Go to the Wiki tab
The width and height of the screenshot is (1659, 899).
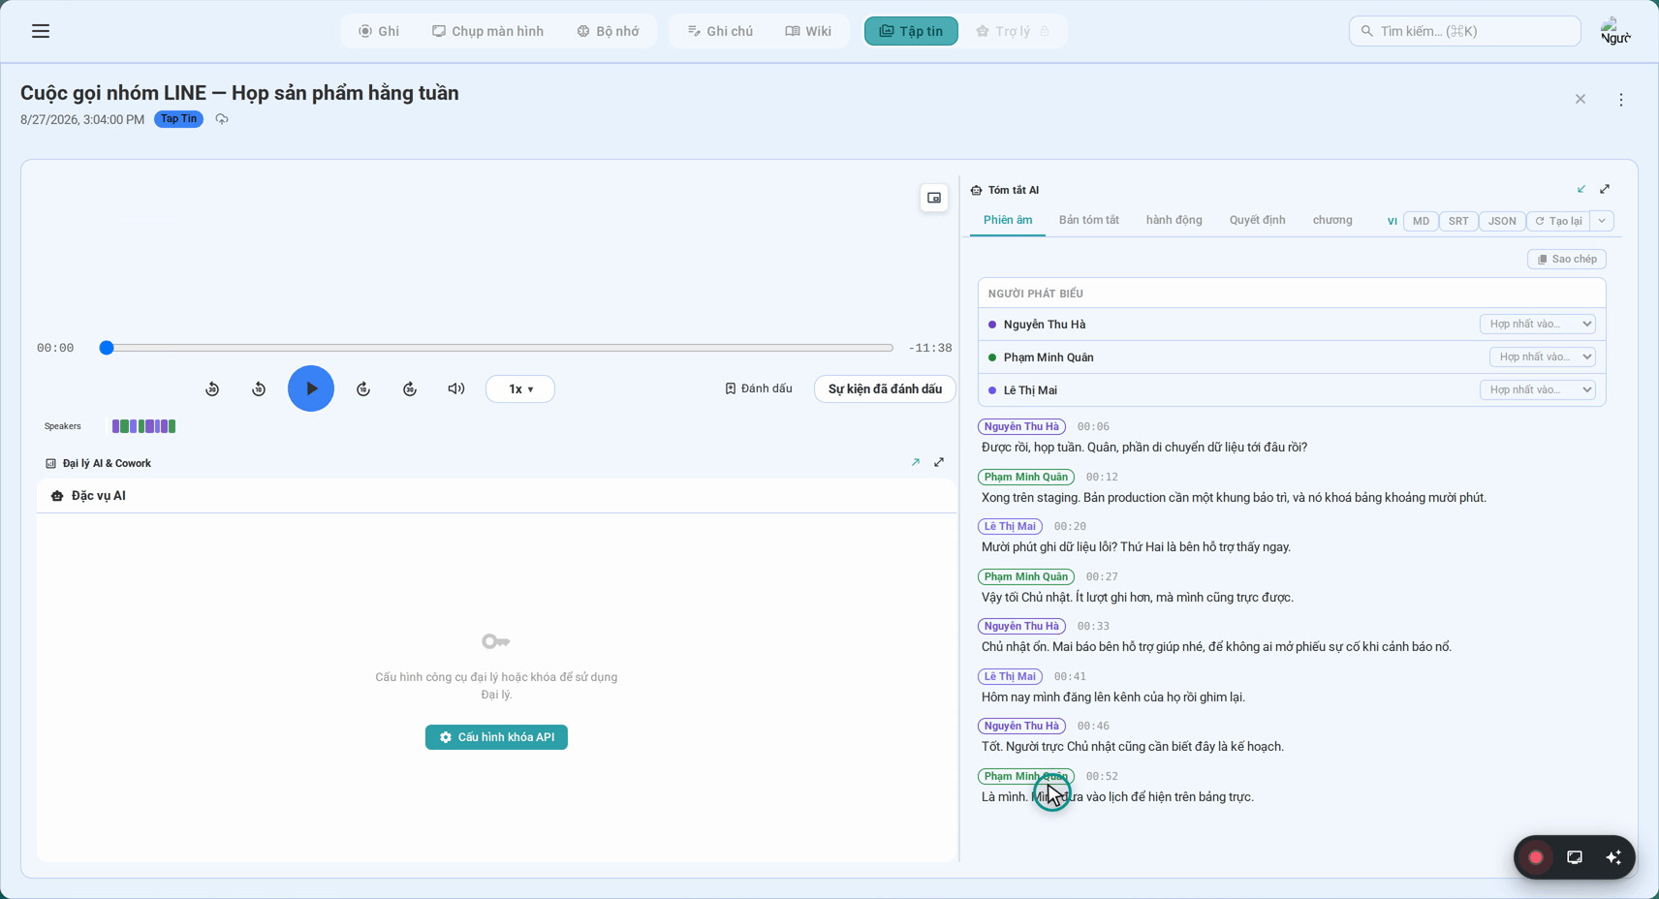(x=808, y=31)
